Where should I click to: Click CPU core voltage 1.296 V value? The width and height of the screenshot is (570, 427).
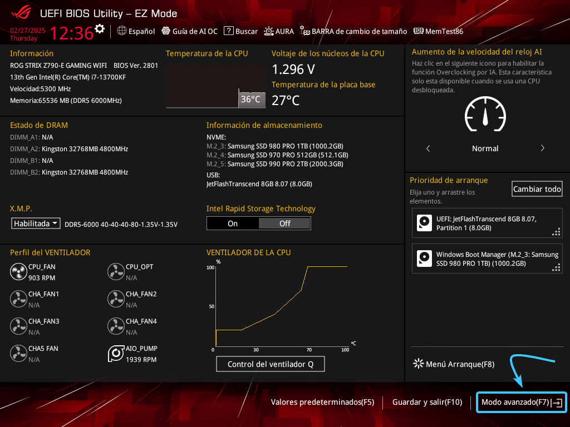point(293,69)
